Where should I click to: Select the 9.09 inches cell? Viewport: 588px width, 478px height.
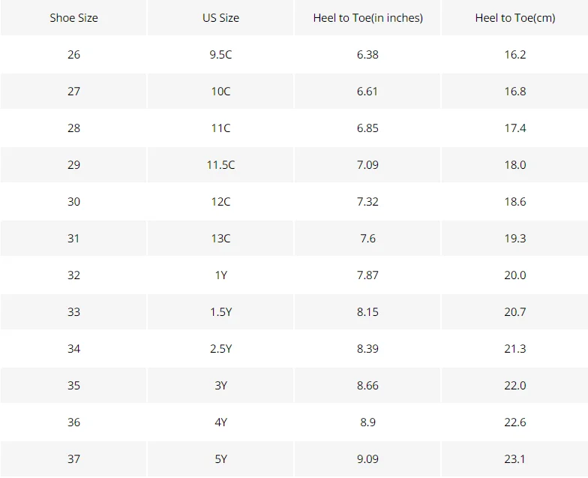pyautogui.click(x=367, y=459)
